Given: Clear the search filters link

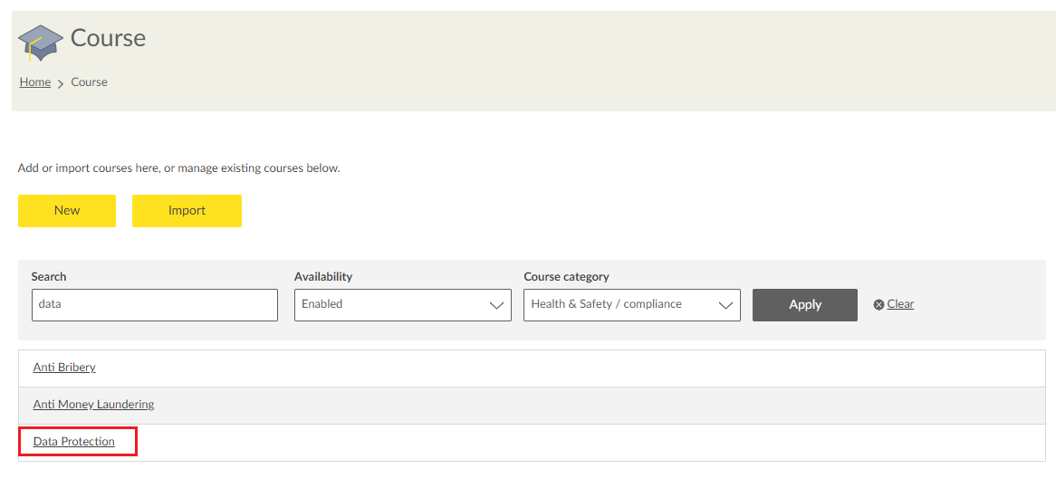Looking at the screenshot, I should point(900,304).
